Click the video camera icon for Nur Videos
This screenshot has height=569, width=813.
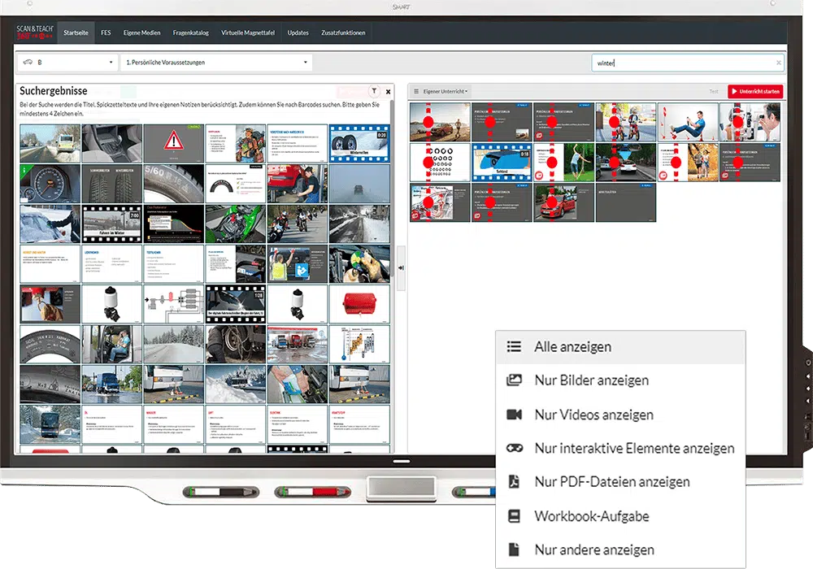point(514,415)
